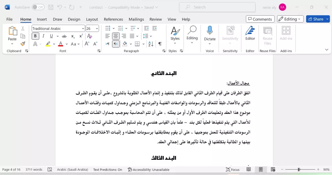The height and width of the screenshot is (175, 332).
Task: Open spelling check icon in status bar
Action: tap(50, 169)
